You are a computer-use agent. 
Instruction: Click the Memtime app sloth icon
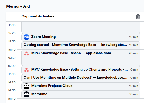[x=27, y=94]
